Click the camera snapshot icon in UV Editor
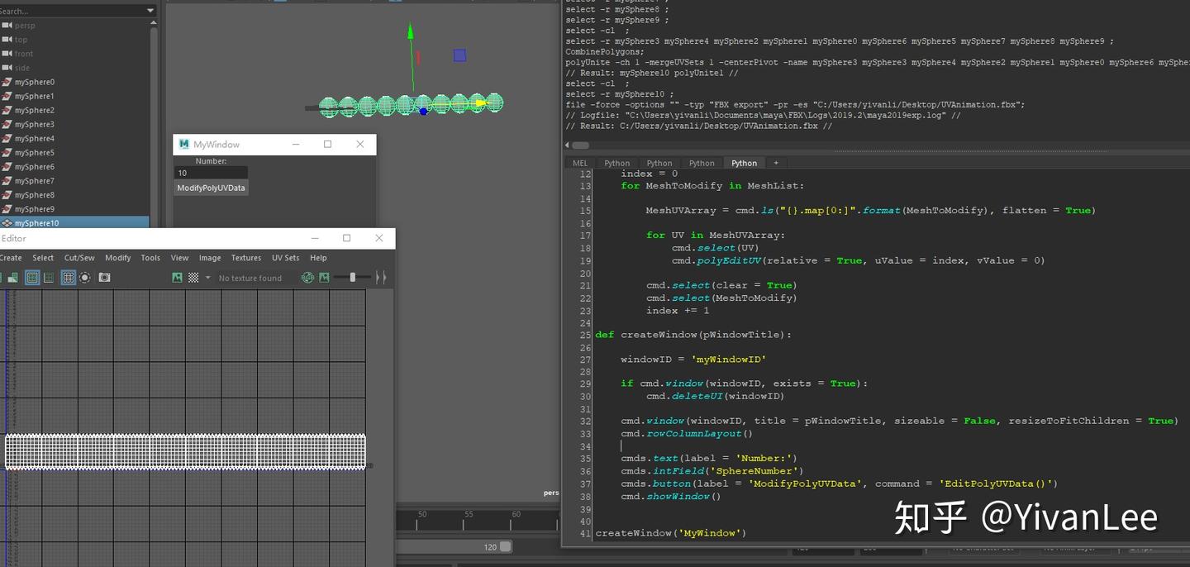 pyautogui.click(x=103, y=278)
